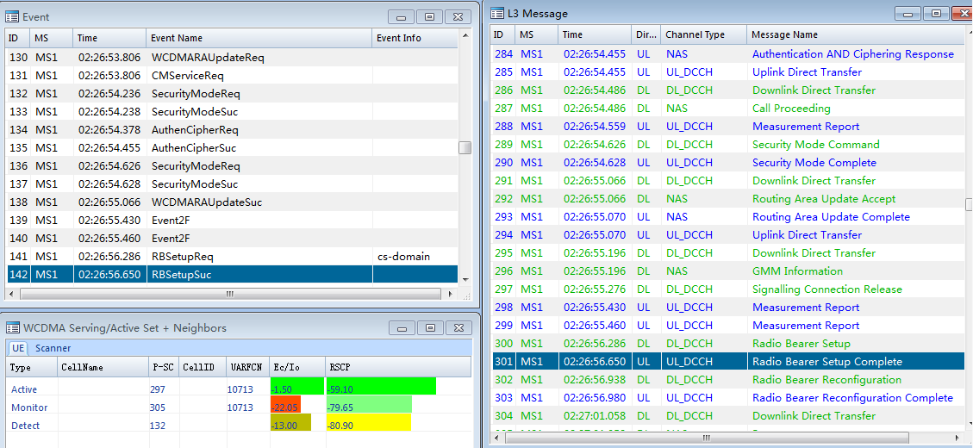The height and width of the screenshot is (448, 973).
Task: Select the Call Proceeding message
Action: coord(728,108)
